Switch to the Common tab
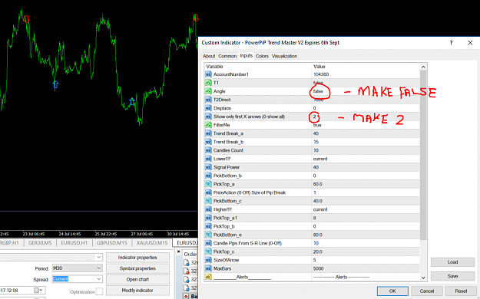The image size is (480, 299). [x=227, y=56]
